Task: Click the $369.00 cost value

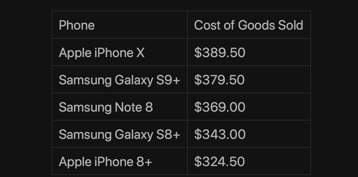Action: coord(220,107)
